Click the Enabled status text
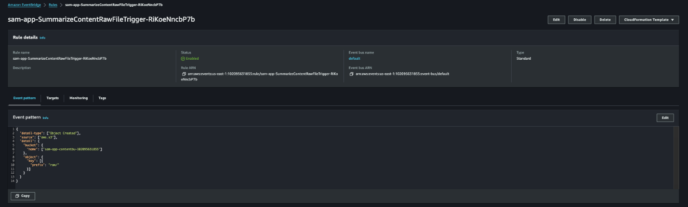 (x=192, y=59)
